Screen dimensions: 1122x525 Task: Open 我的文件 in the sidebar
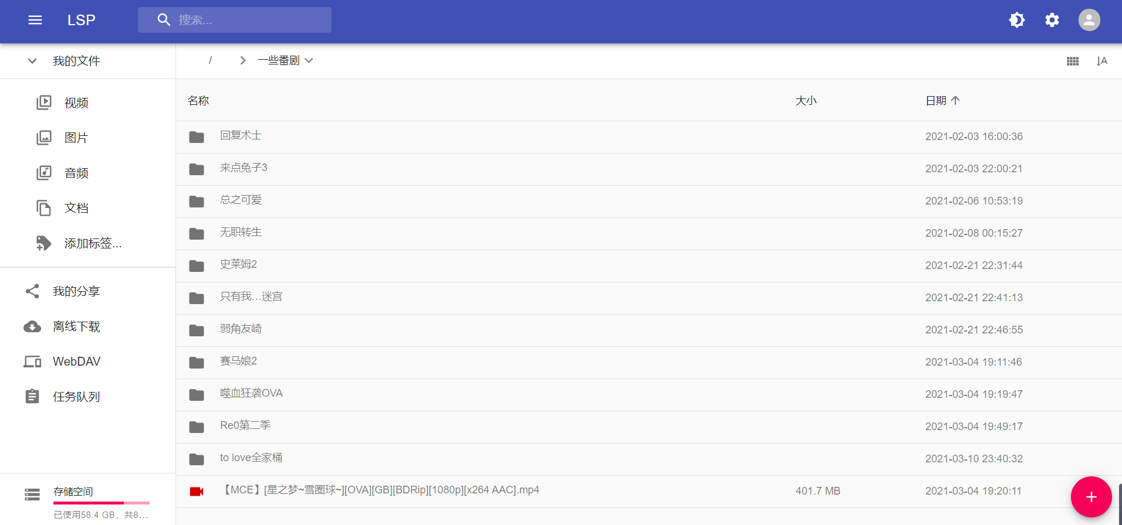[x=76, y=61]
